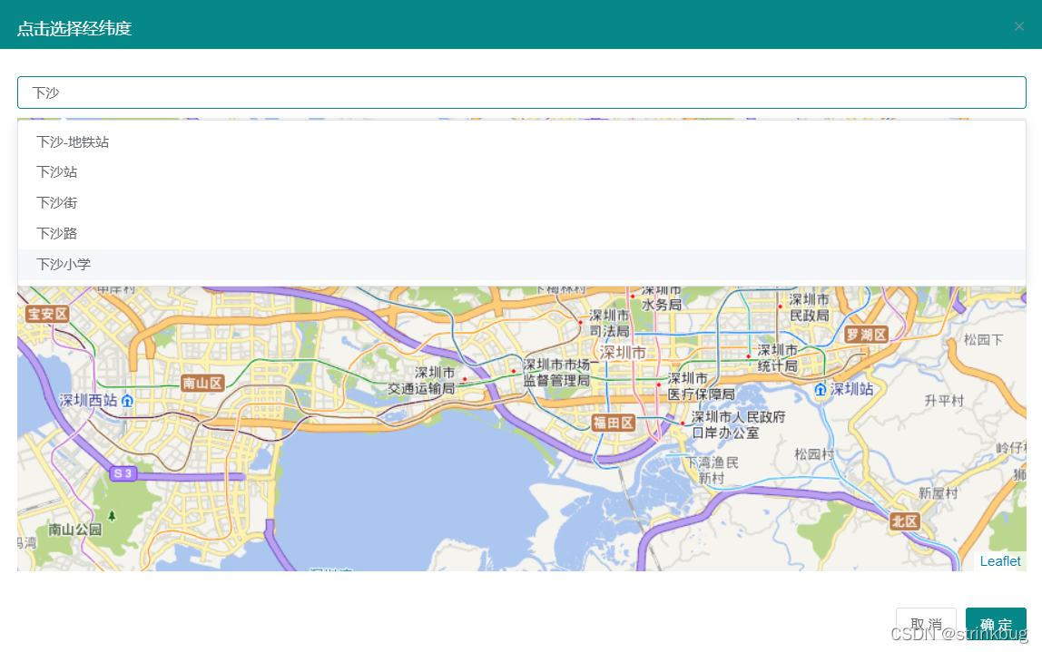Viewport: 1042px width, 652px height.
Task: Choose 下沙街 from suggestions
Action: click(x=522, y=202)
